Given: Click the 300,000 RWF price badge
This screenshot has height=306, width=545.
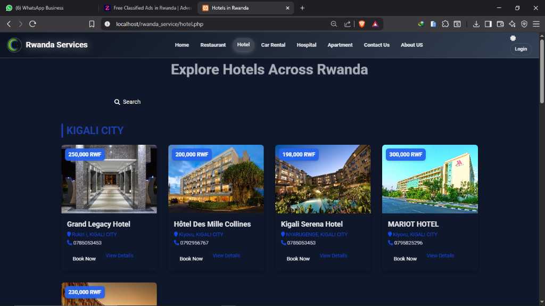Looking at the screenshot, I should pos(406,154).
